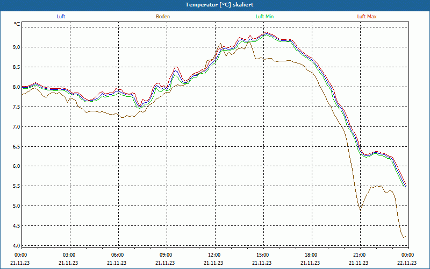This screenshot has width=430, height=269.
Task: Click the 4,5 y-axis value
Action: tap(17, 226)
